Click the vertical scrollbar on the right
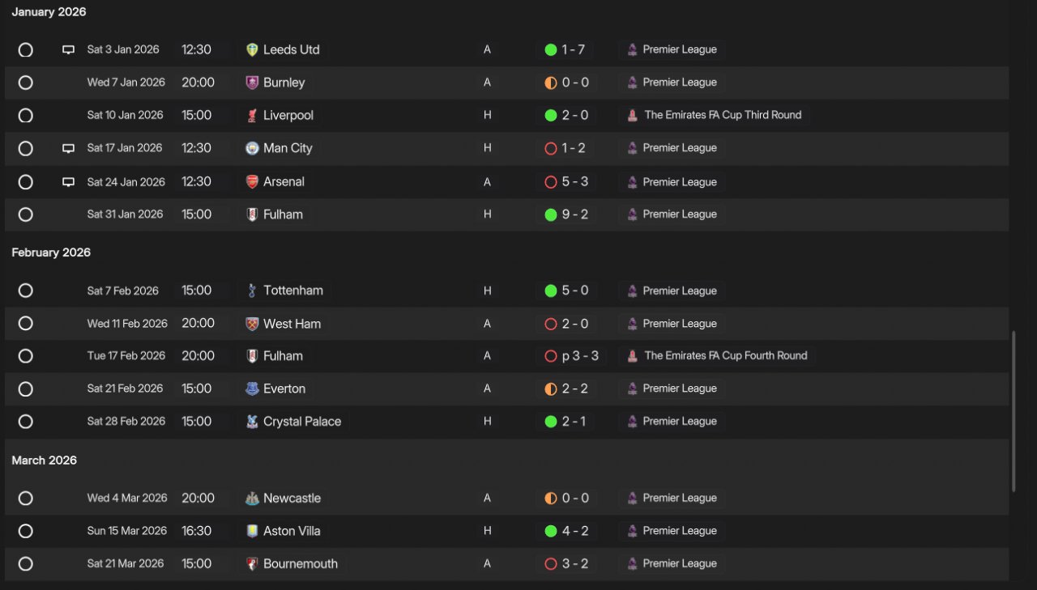This screenshot has height=590, width=1037. (1013, 410)
